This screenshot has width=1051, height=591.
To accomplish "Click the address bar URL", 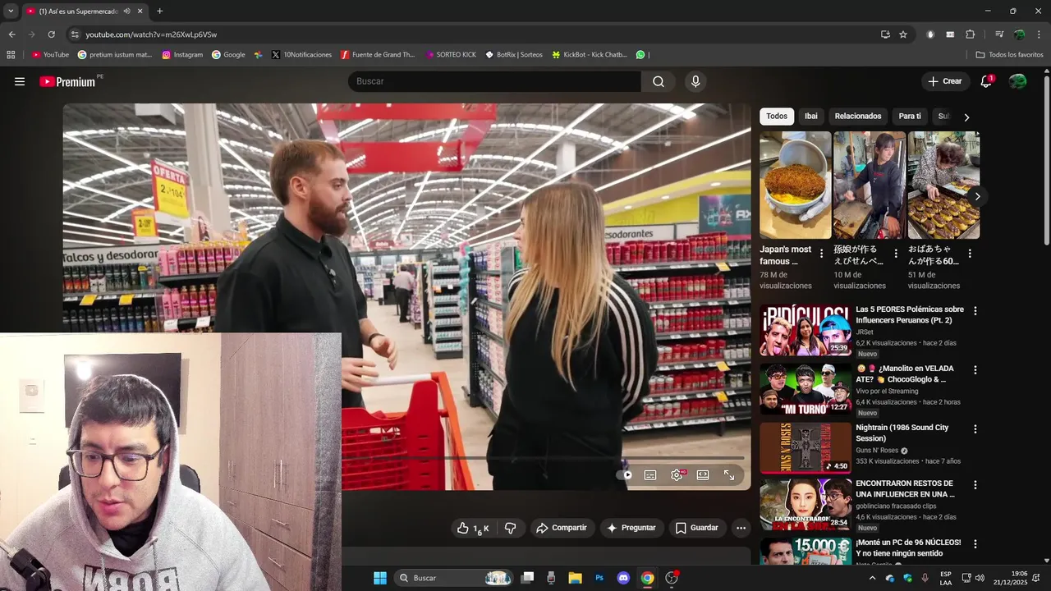I will point(151,34).
